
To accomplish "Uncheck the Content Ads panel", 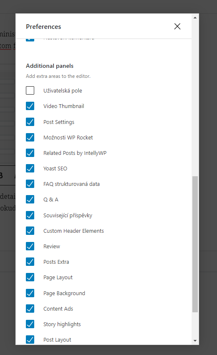I will pos(30,309).
